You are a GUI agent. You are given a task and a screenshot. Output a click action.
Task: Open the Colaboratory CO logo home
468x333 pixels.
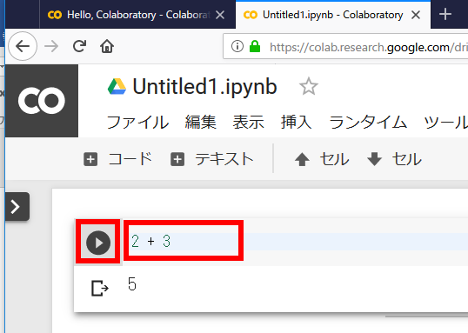click(x=42, y=101)
